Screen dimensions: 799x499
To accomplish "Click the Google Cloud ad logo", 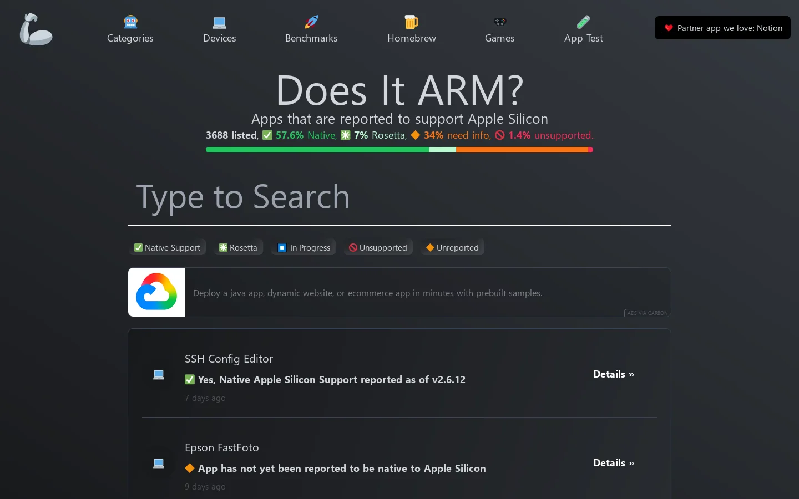I will click(x=156, y=292).
